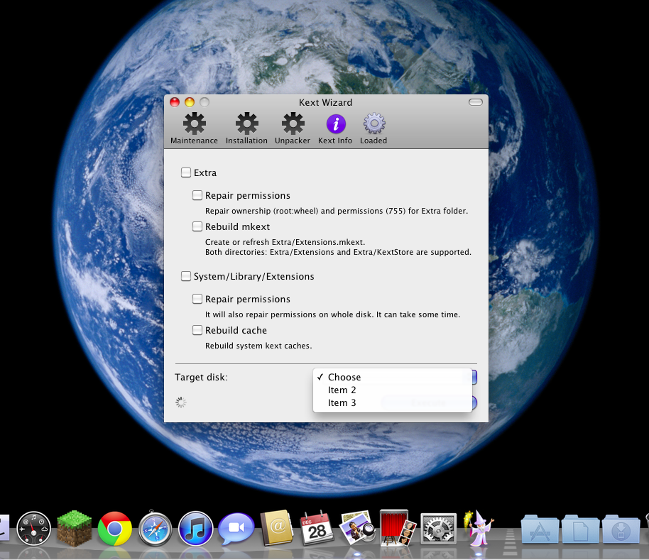Switch to the Installation pane

pos(246,128)
